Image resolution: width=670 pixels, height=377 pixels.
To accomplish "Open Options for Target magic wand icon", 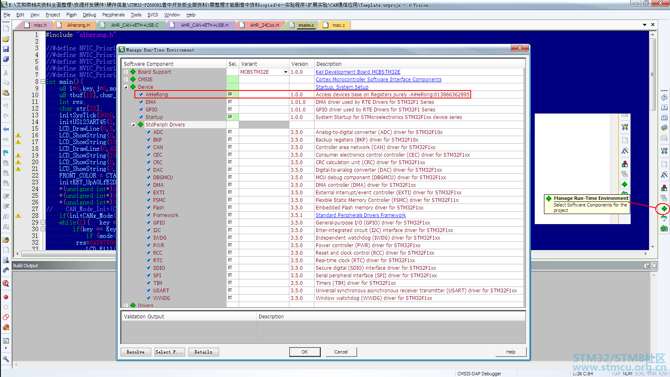I will click(x=664, y=174).
